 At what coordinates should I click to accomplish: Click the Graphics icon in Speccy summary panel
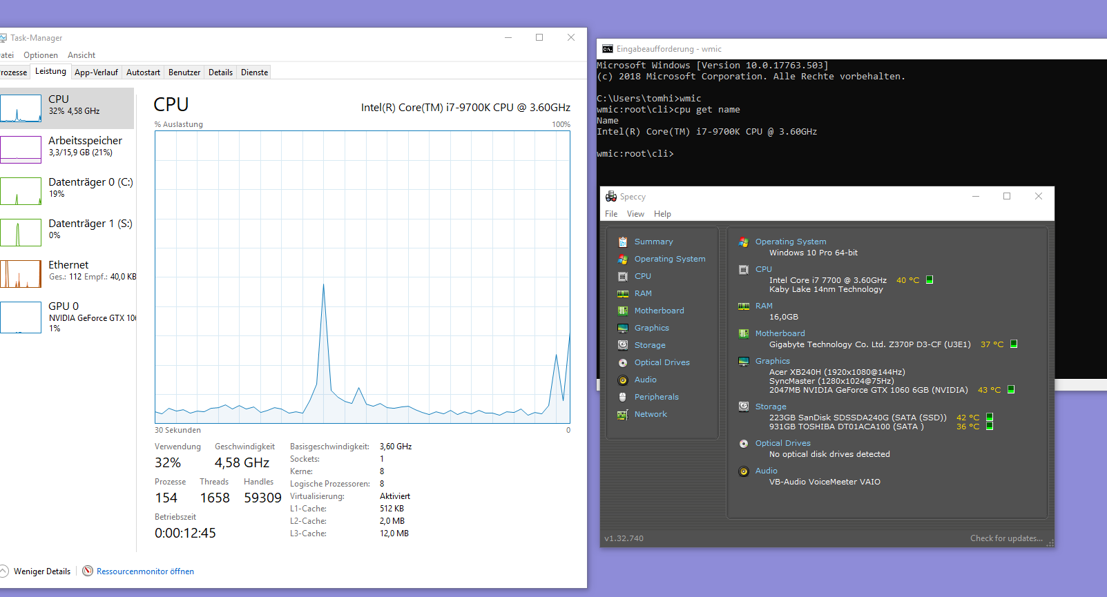pos(743,361)
